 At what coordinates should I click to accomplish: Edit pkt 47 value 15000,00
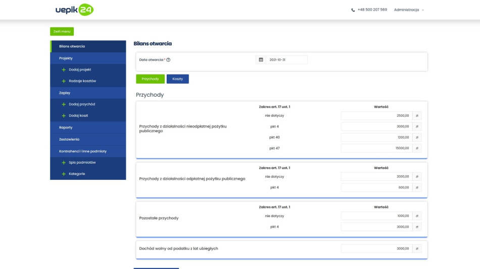376,148
